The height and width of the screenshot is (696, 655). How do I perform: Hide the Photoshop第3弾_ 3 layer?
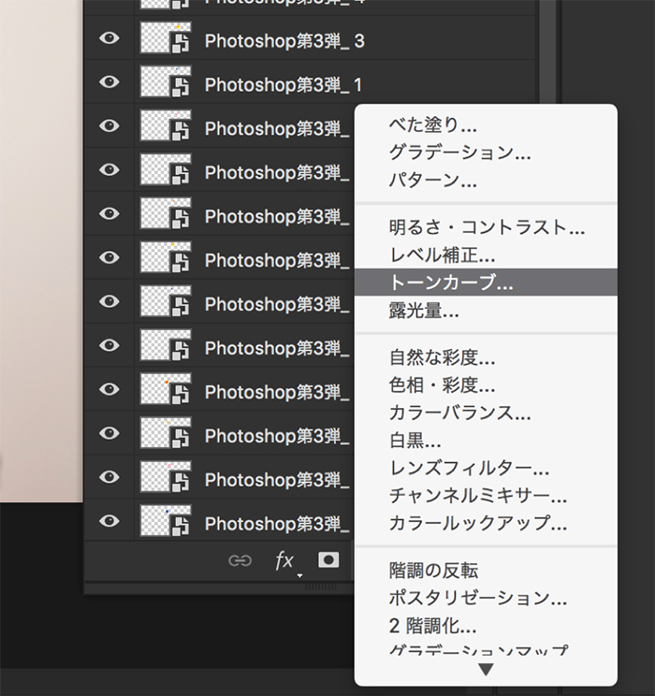pos(109,38)
